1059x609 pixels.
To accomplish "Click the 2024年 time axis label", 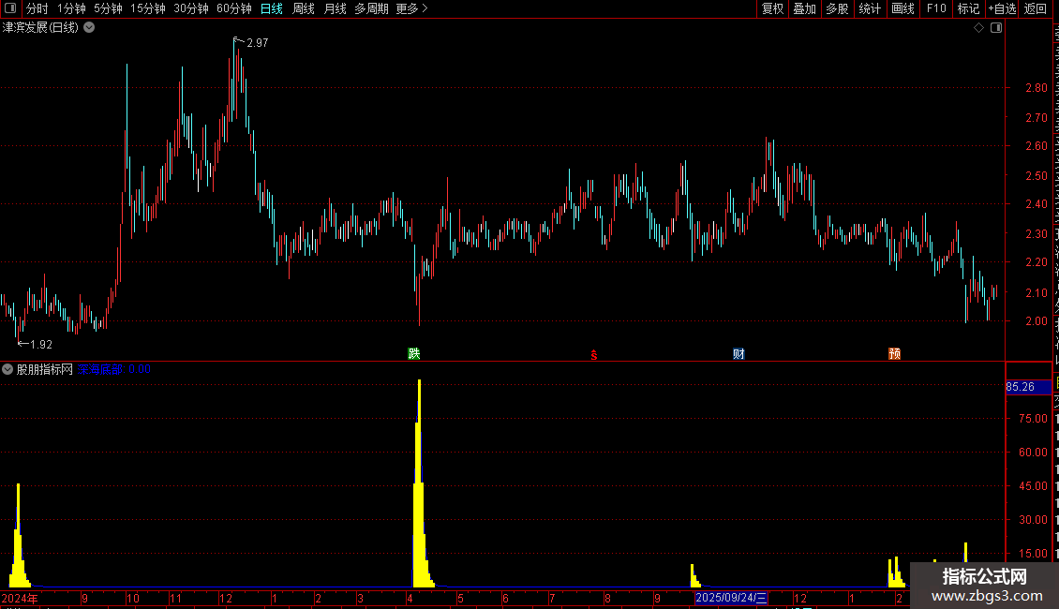I will [x=20, y=598].
